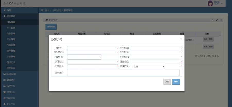This screenshot has width=232, height=107.
Task: Click the 首页 breadcrumb link
Action: (47, 10)
